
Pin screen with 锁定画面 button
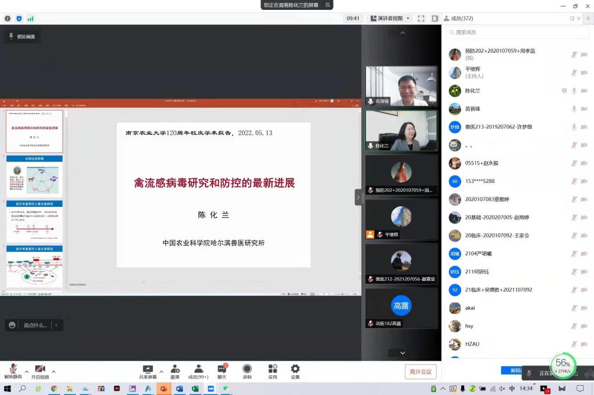click(x=21, y=36)
